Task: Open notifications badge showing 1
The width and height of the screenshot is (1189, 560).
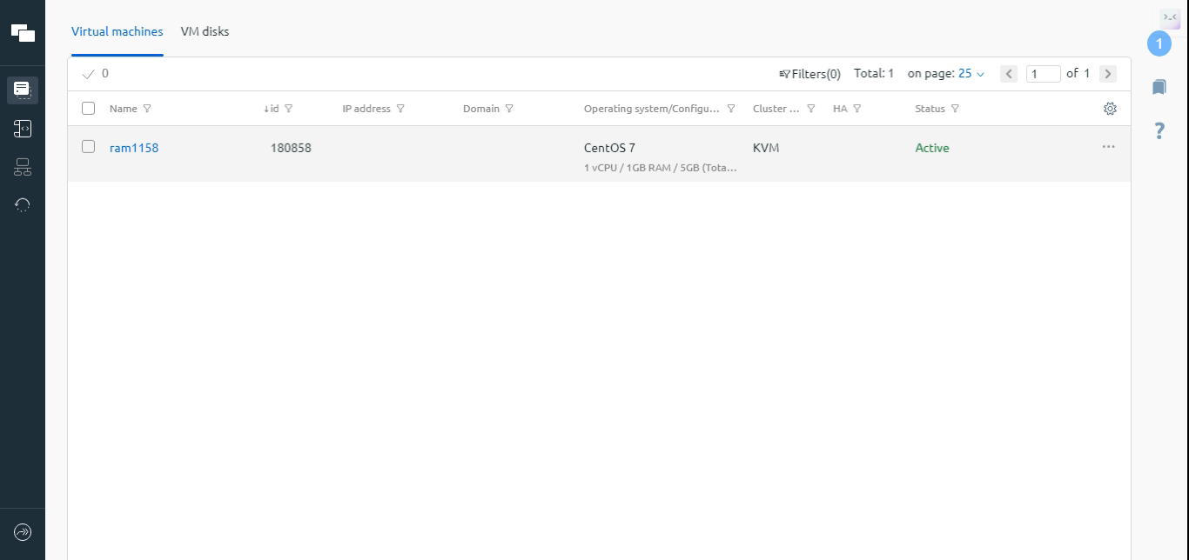Action: pos(1159,43)
